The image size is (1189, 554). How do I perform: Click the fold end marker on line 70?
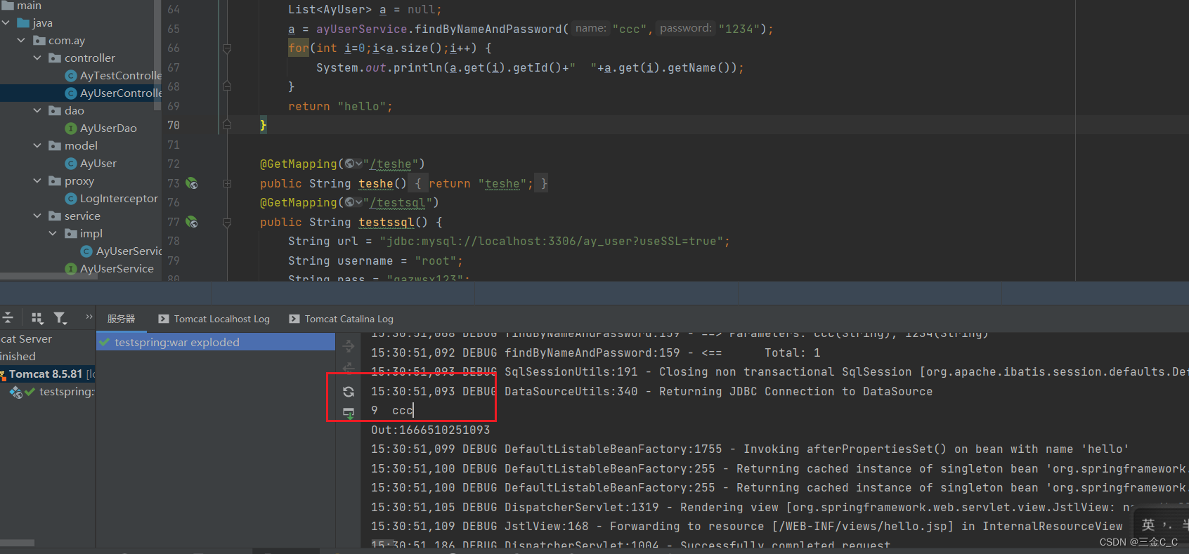pyautogui.click(x=227, y=125)
